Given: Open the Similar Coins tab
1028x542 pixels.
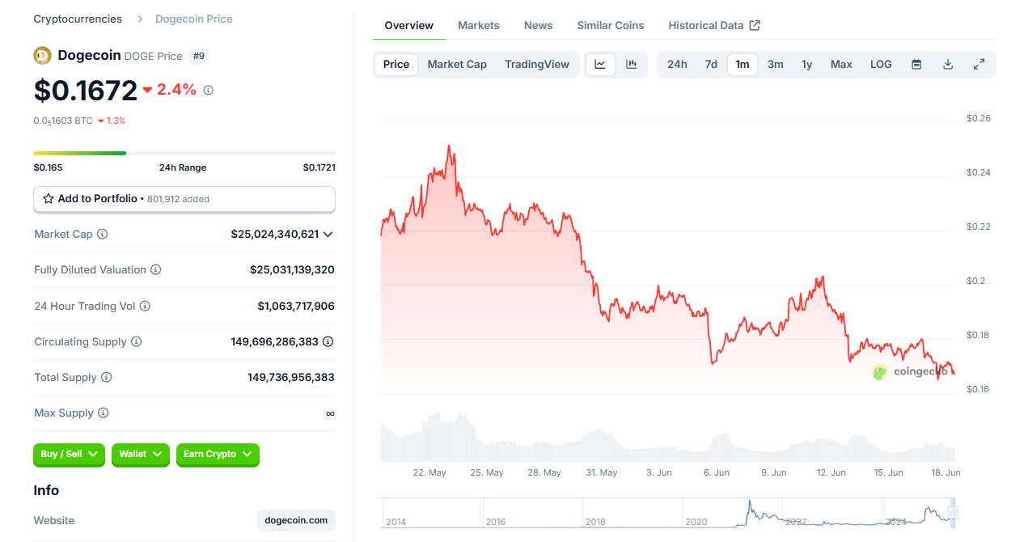Looking at the screenshot, I should click(x=611, y=25).
